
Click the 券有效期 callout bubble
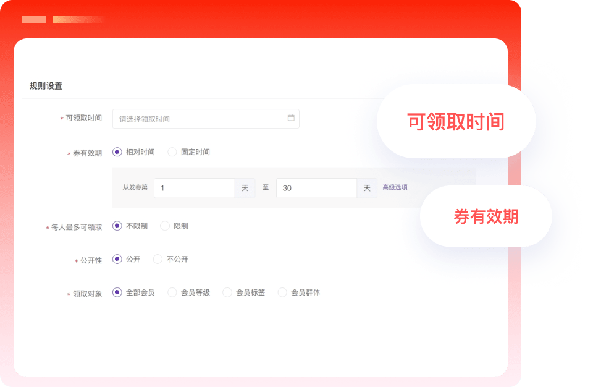(486, 216)
